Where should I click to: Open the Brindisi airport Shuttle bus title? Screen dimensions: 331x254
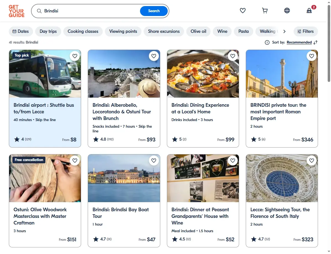(44, 108)
